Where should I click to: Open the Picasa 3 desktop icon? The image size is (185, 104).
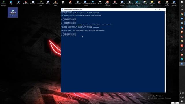coord(145,3)
